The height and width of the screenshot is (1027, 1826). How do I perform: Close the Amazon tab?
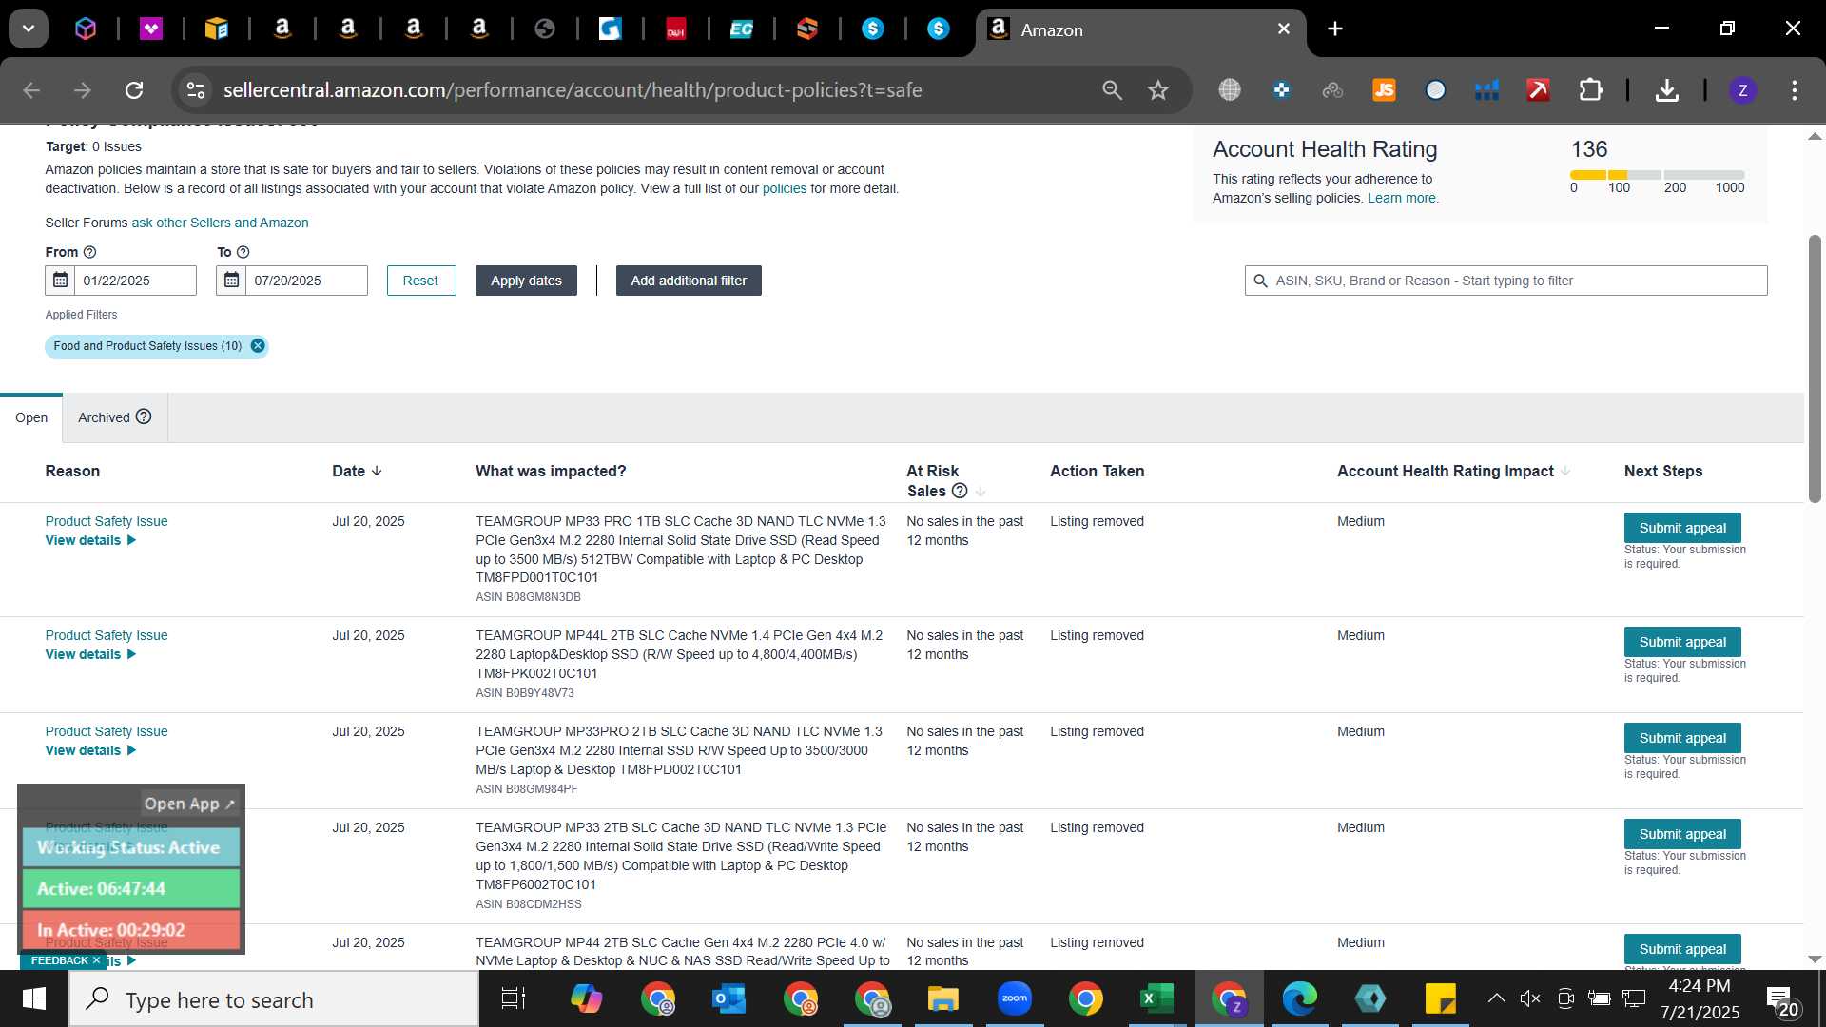(x=1283, y=29)
